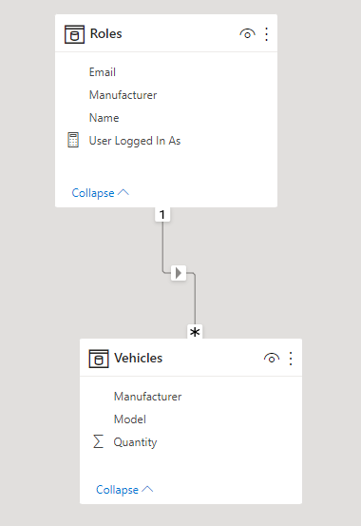Collapse the Roles table card
Viewport: 361px width, 526px height.
click(100, 193)
